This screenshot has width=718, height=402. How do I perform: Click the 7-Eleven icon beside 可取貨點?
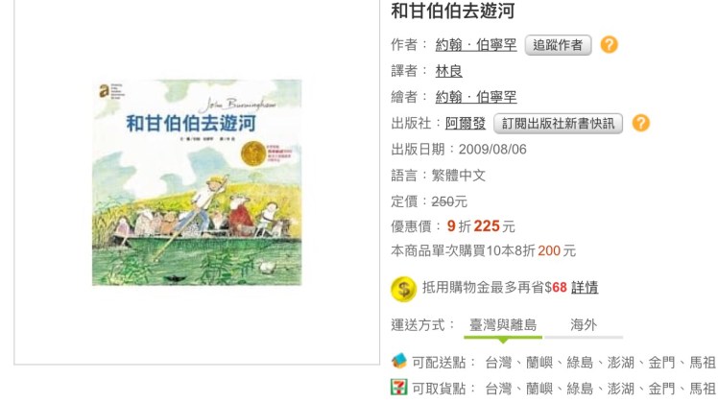(399, 388)
